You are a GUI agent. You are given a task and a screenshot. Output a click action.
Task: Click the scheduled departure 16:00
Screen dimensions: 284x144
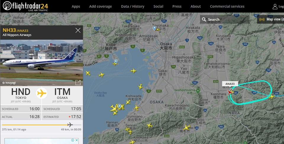(35, 109)
